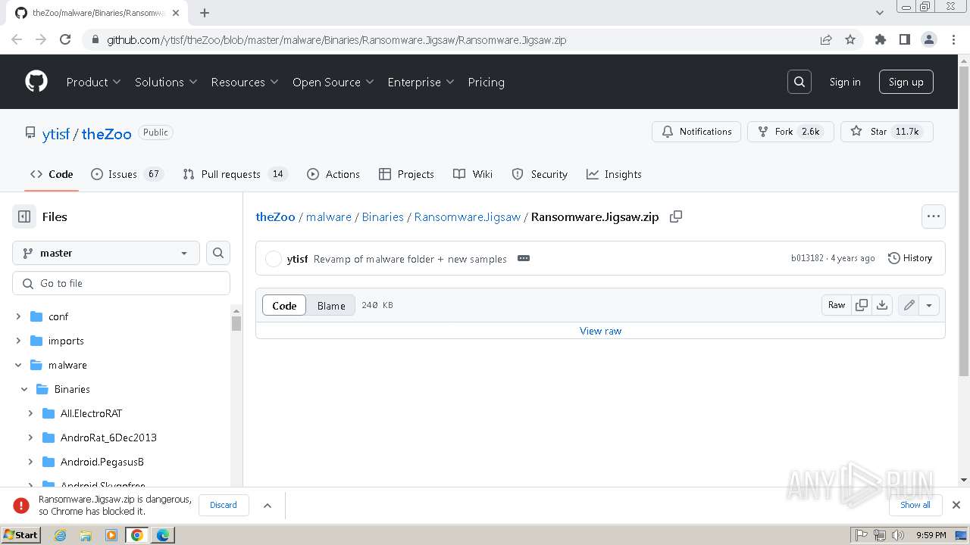
Task: Open the Projects tab
Action: click(x=406, y=174)
